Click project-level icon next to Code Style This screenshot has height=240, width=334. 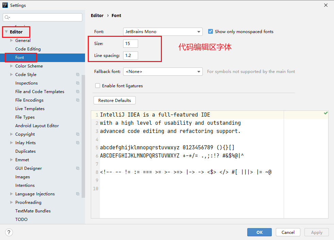pyautogui.click(x=78, y=75)
